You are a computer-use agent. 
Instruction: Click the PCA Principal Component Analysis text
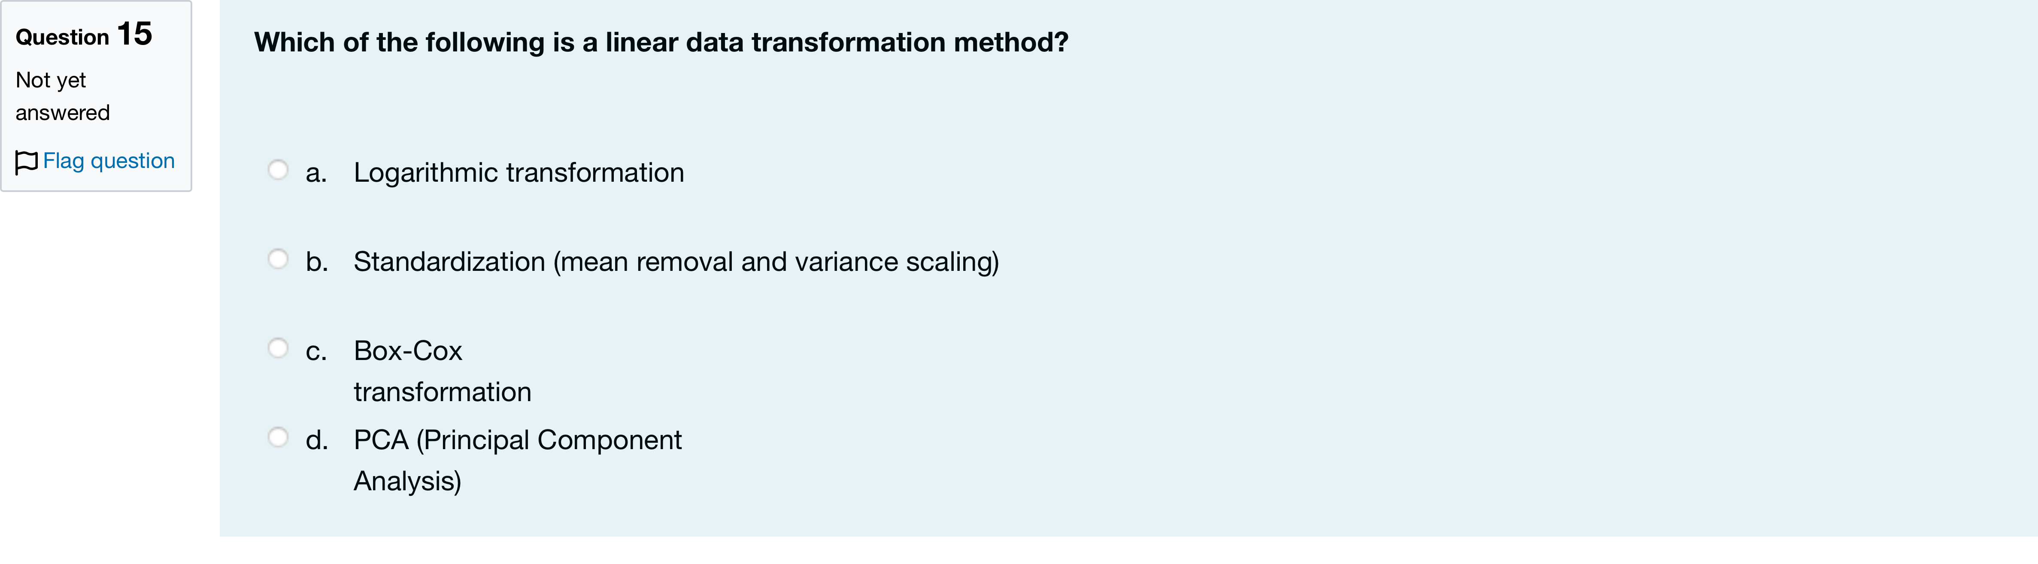coord(517,461)
